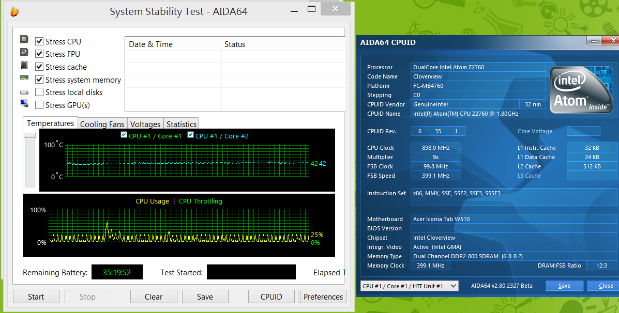Click the cache chip icon beside Stress cache

(x=24, y=65)
